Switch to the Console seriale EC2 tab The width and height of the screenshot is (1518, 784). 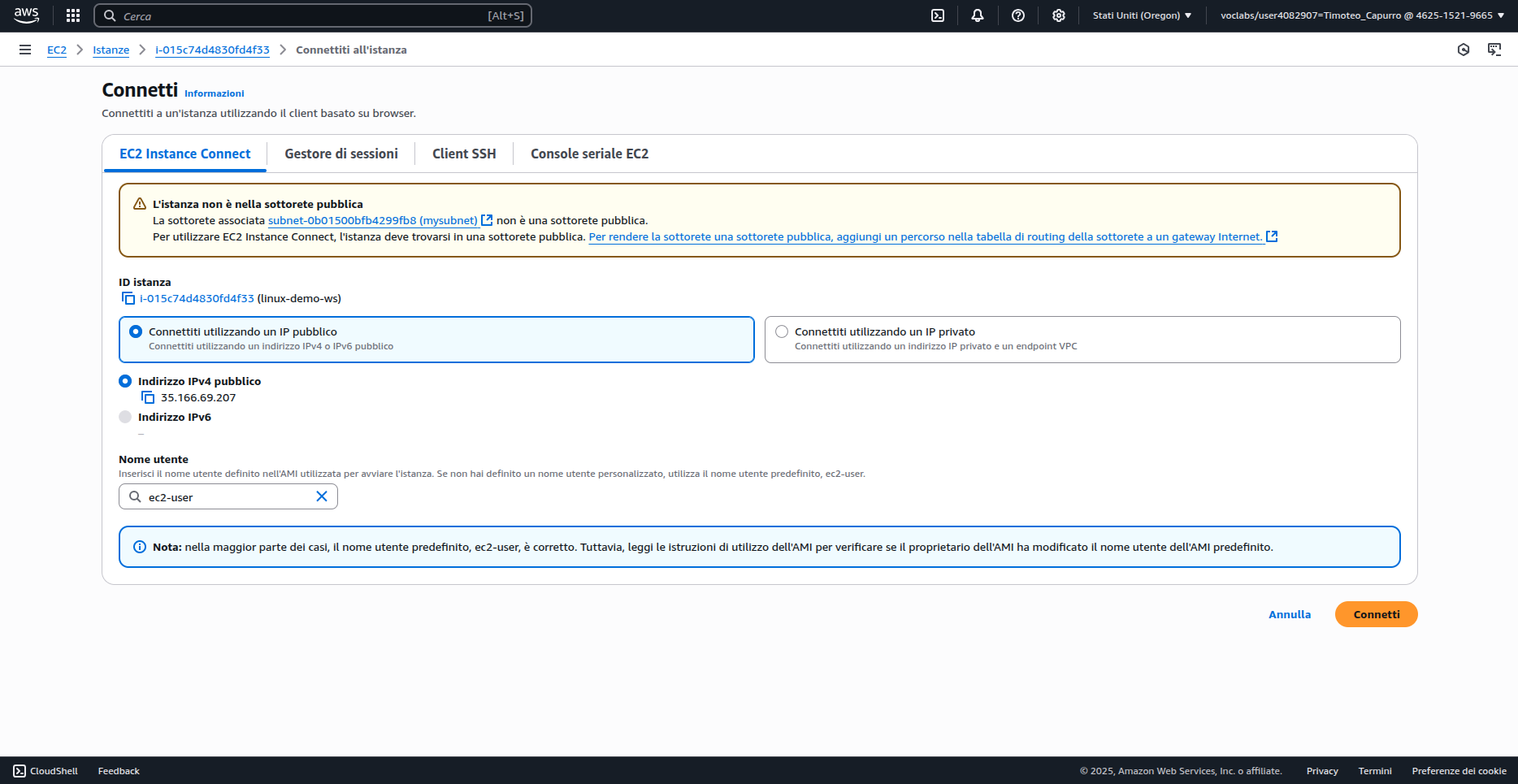point(590,154)
